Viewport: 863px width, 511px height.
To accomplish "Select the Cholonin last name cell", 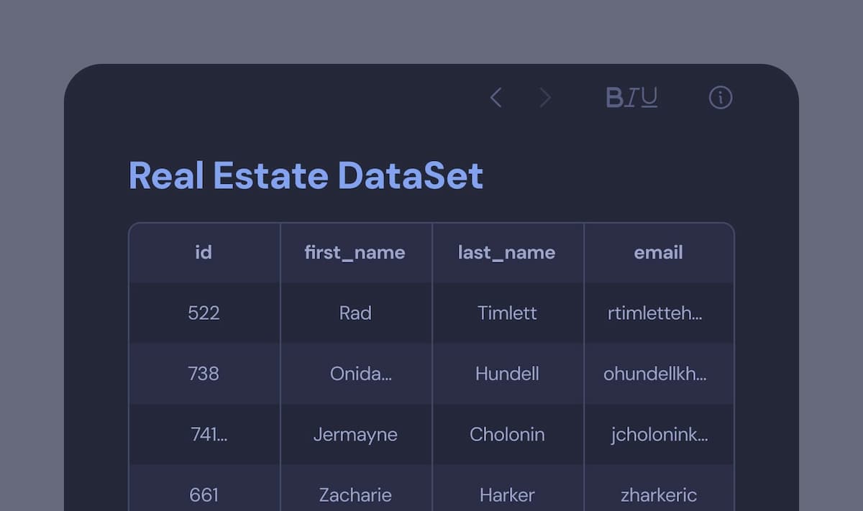I will [507, 434].
